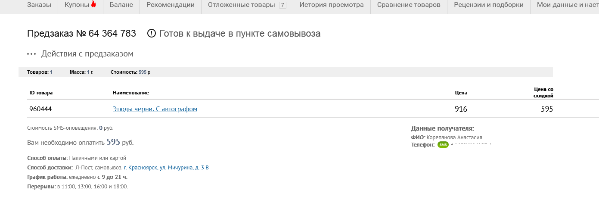Image resolution: width=599 pixels, height=200 pixels.
Task: Select the Отложенные товары tab
Action: click(247, 5)
